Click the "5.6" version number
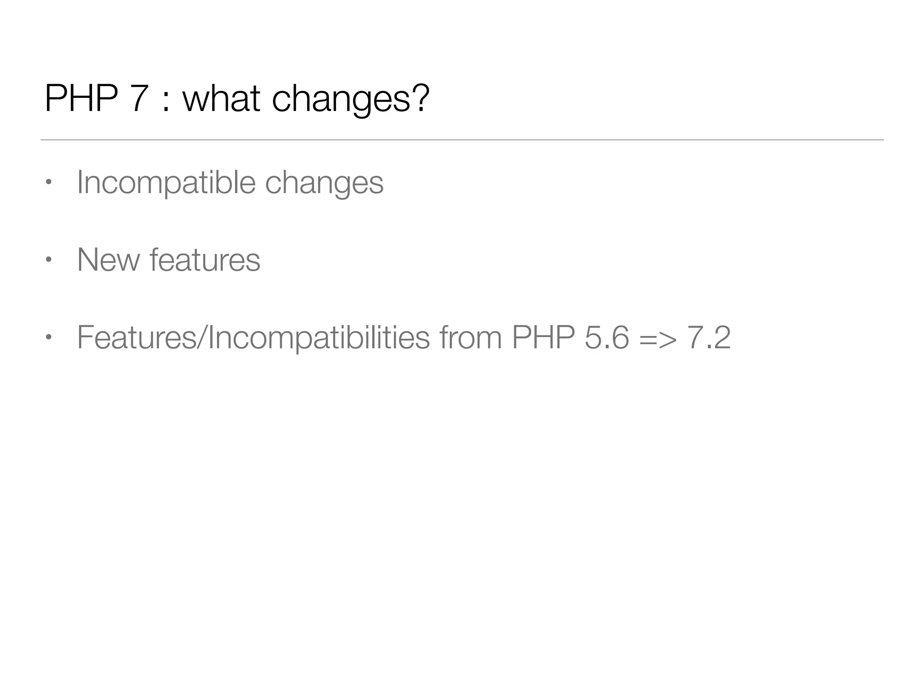 (606, 337)
